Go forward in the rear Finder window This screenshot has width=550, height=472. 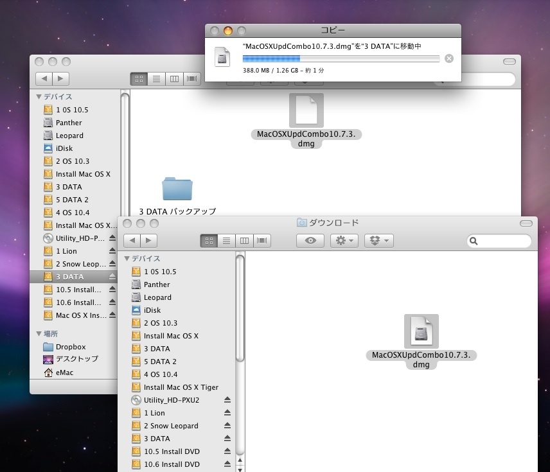click(x=60, y=78)
